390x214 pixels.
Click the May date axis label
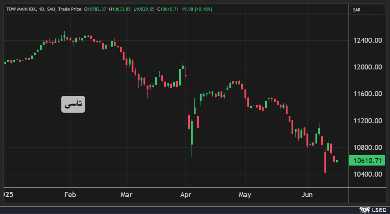point(245,195)
